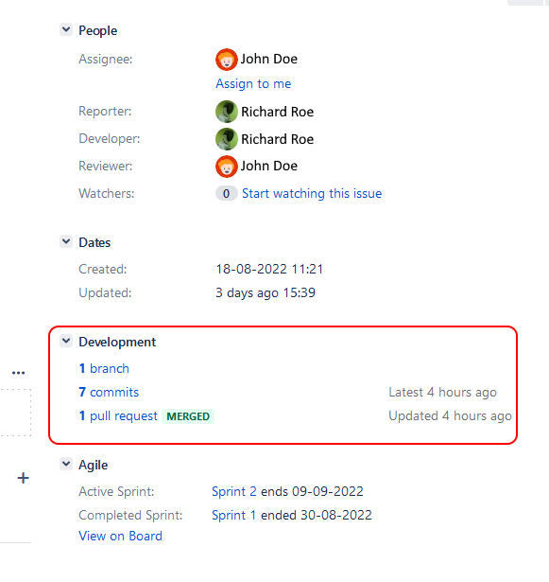
Task: Open the three-dots more menu
Action: (19, 373)
